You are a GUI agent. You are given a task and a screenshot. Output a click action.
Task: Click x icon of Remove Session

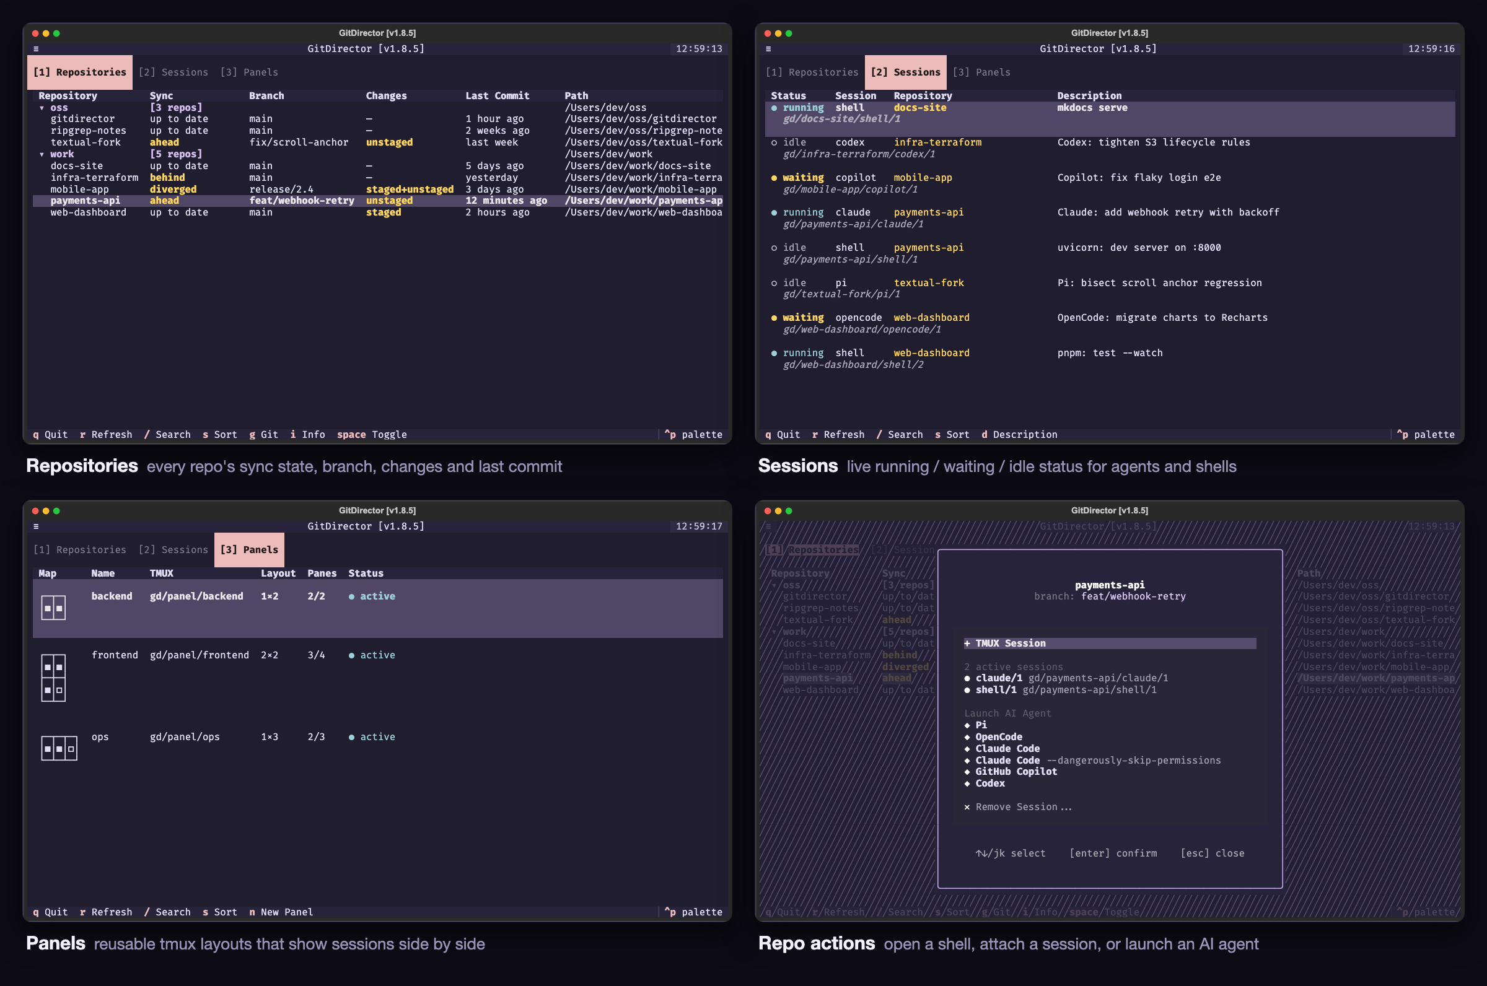(967, 808)
